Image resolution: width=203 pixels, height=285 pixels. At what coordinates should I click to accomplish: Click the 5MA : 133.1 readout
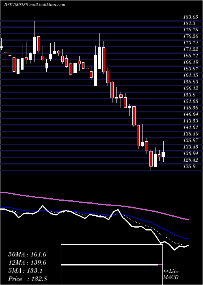[25, 271]
